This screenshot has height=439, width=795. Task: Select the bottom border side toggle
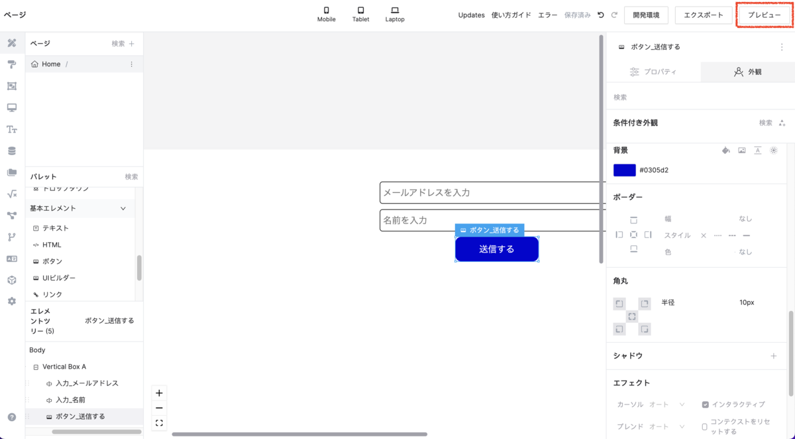click(634, 249)
